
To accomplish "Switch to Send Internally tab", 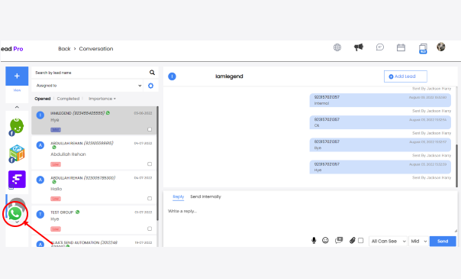I will (x=205, y=196).
